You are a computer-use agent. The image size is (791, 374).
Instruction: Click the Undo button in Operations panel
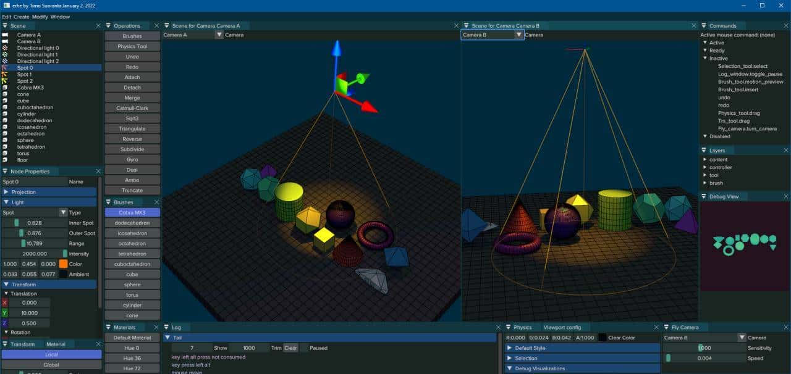132,56
